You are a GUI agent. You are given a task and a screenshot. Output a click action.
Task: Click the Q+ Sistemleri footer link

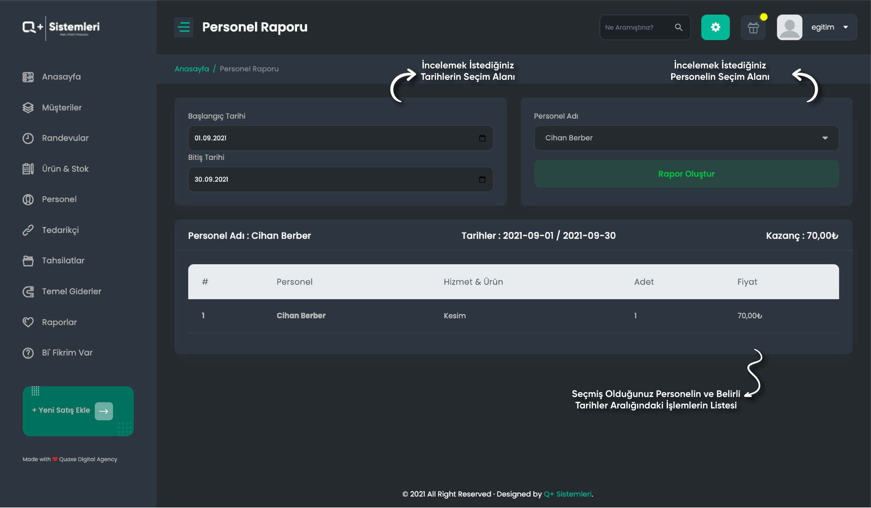tap(567, 494)
